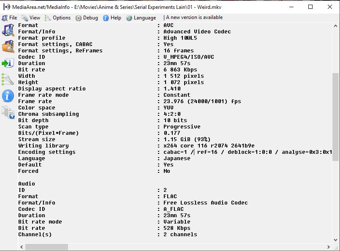Open the File menu
This screenshot has height=251, width=340.
pyautogui.click(x=9, y=18)
